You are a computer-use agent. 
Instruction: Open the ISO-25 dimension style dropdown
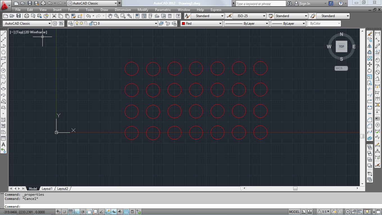click(249, 16)
